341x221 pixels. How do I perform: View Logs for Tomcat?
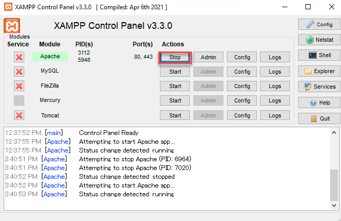tap(275, 115)
